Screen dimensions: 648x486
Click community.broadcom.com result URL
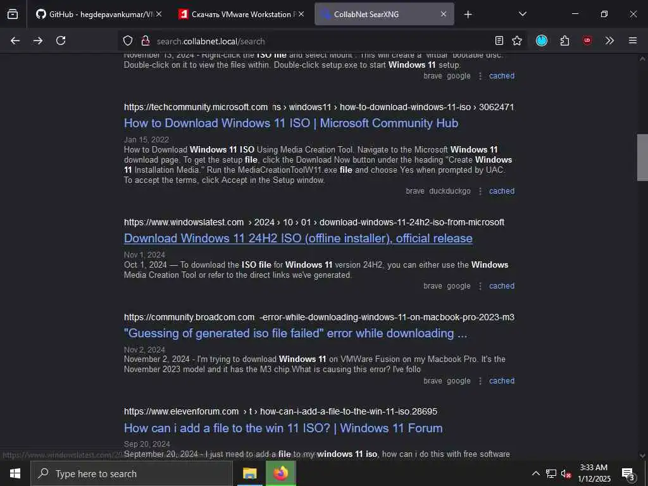point(319,318)
